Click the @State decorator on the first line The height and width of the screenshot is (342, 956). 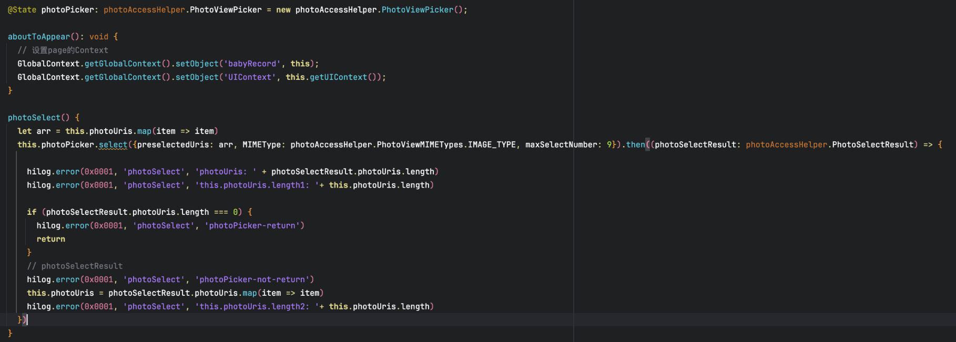tap(22, 10)
